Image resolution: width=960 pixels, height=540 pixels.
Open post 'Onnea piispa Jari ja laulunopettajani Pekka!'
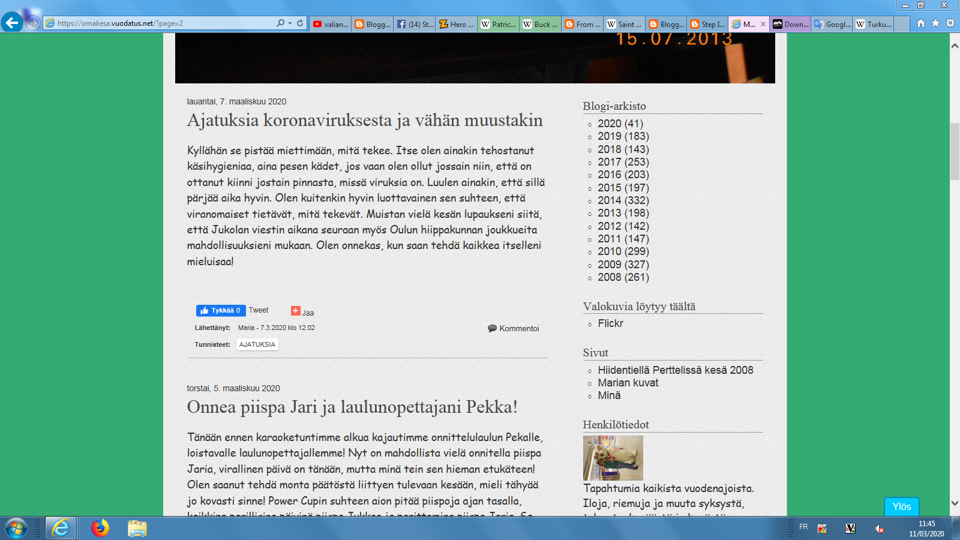pos(352,407)
